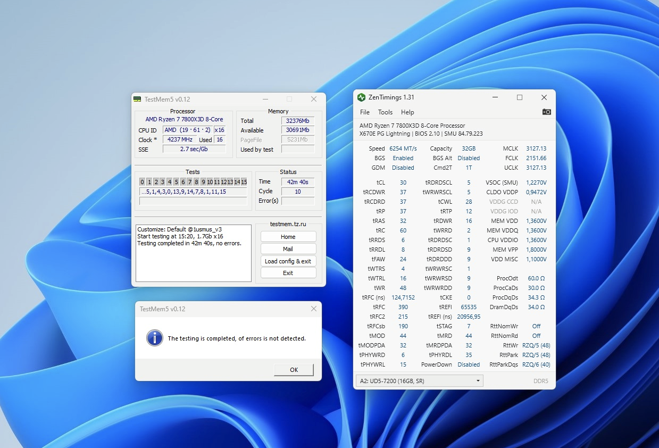Minimize the TestMem5 window

point(265,99)
